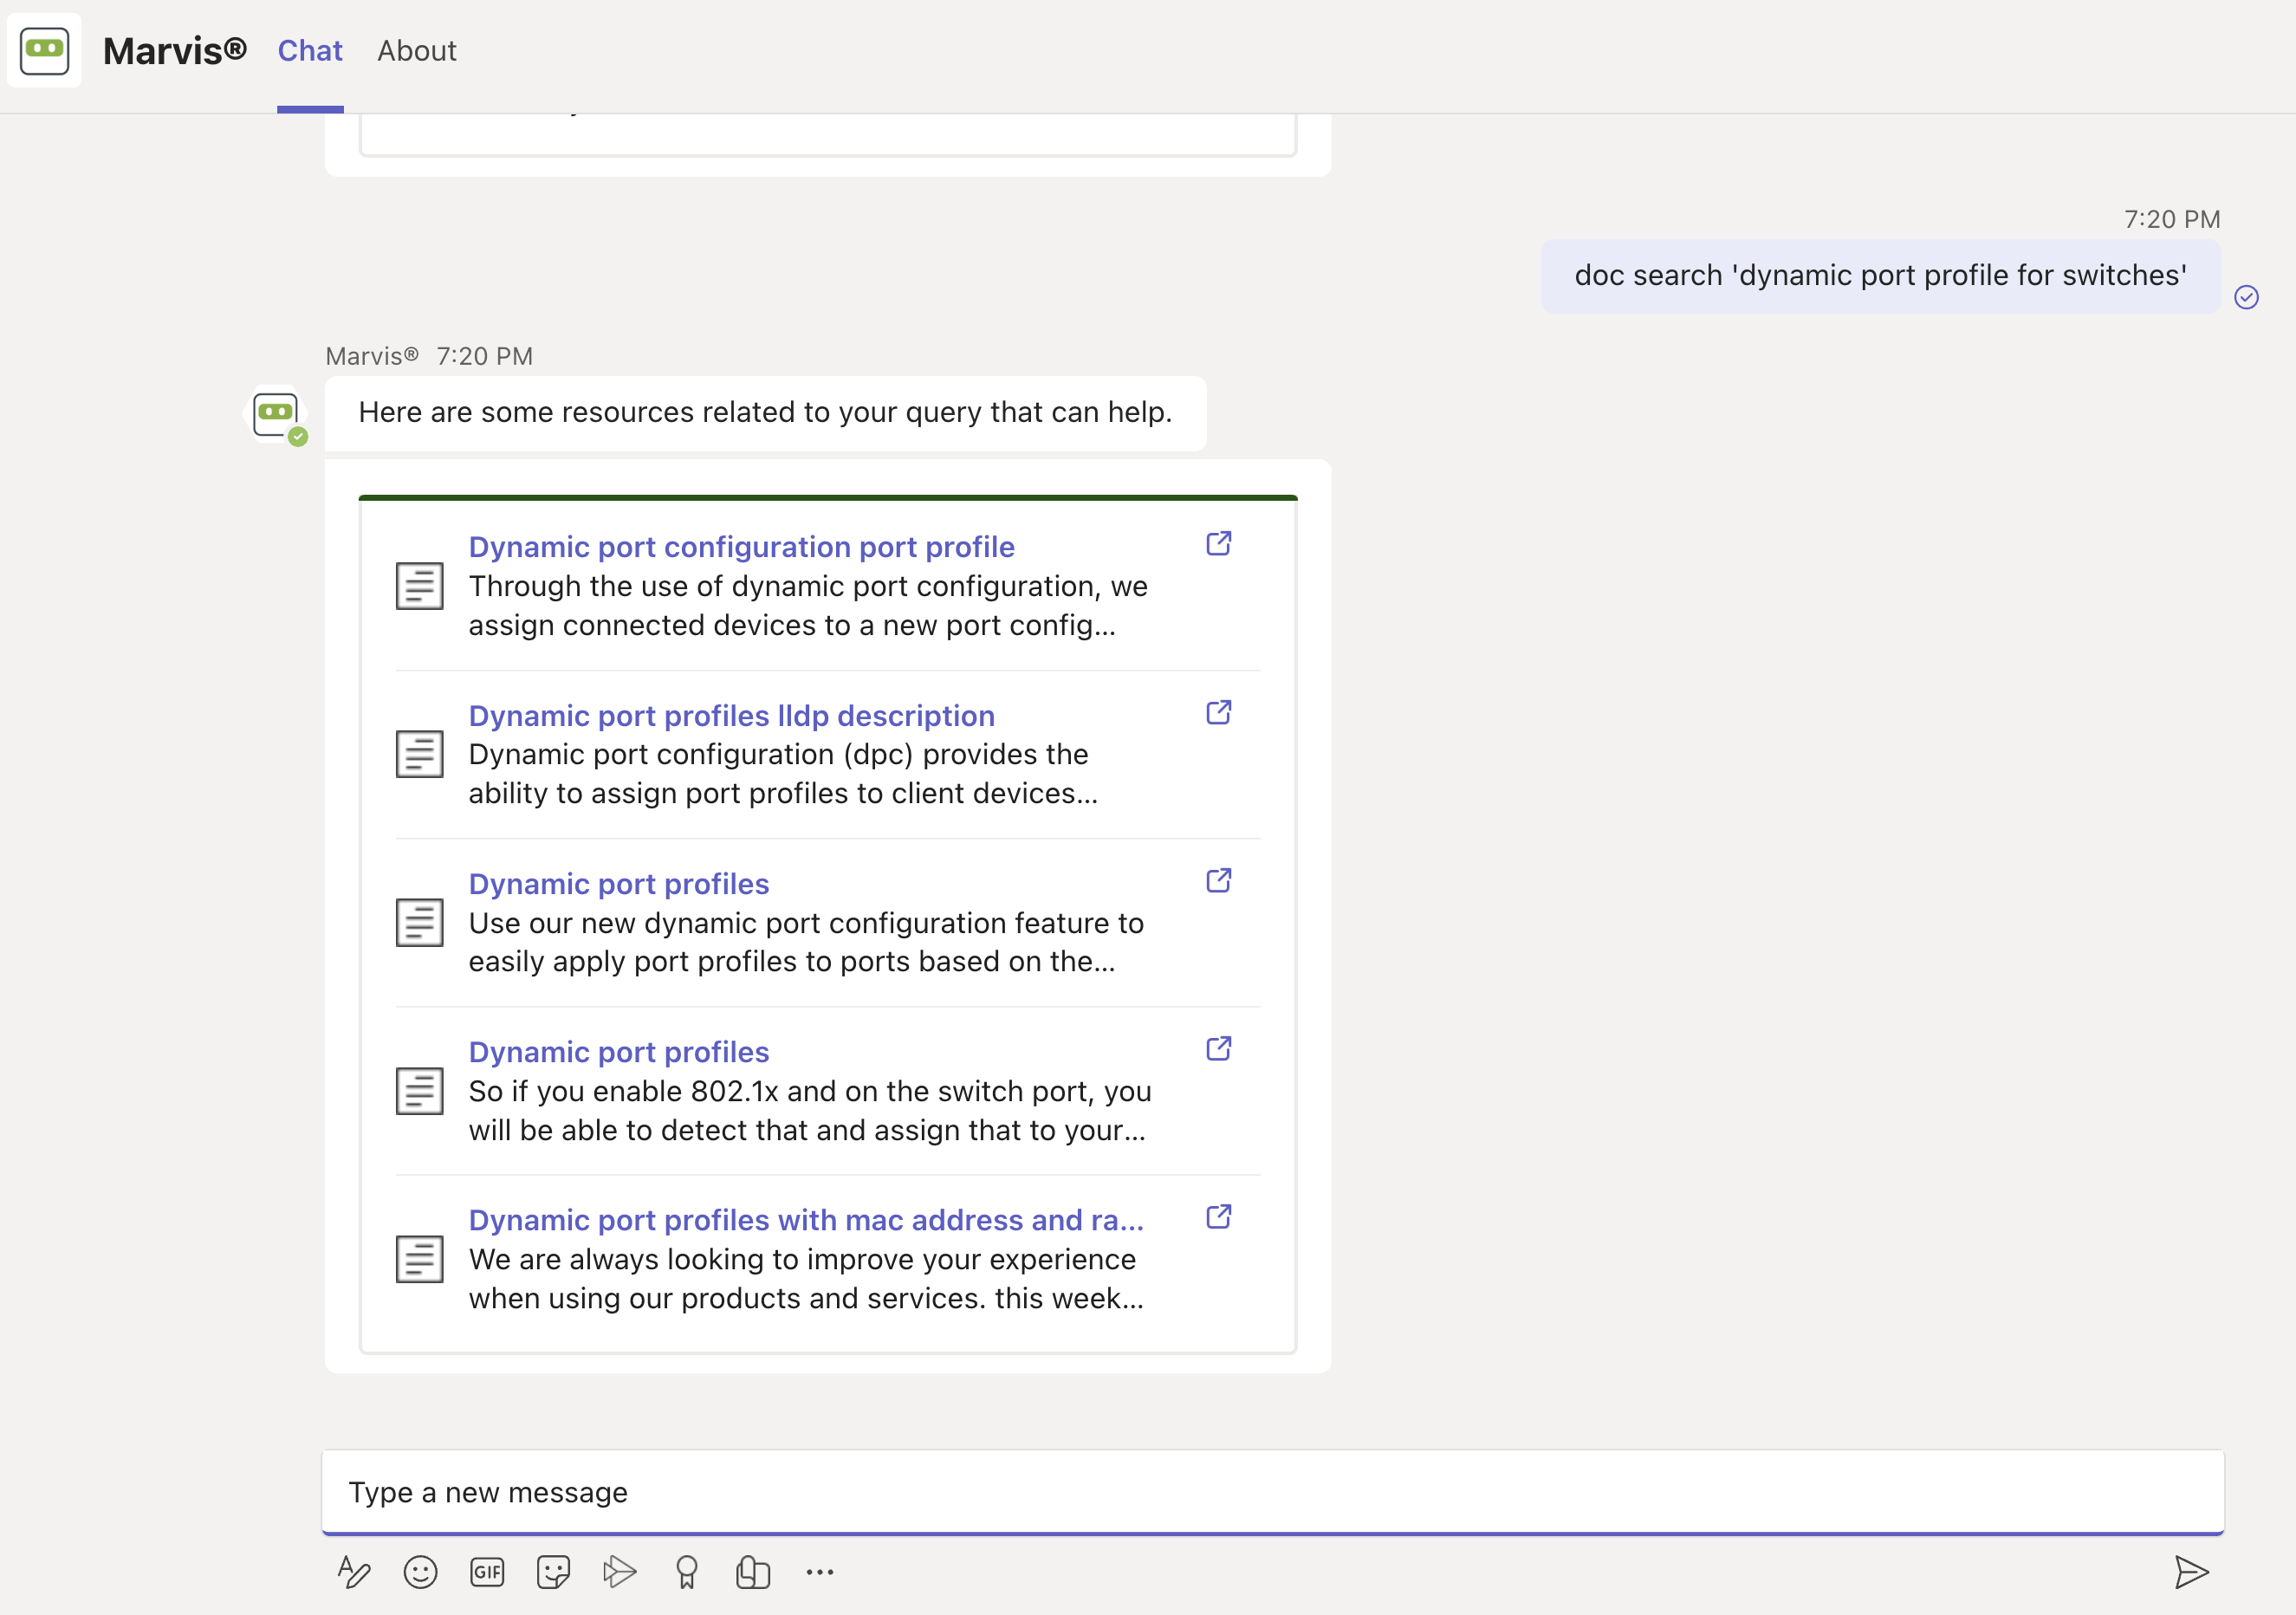The image size is (2296, 1615).
Task: Switch to the About tab
Action: (x=416, y=51)
